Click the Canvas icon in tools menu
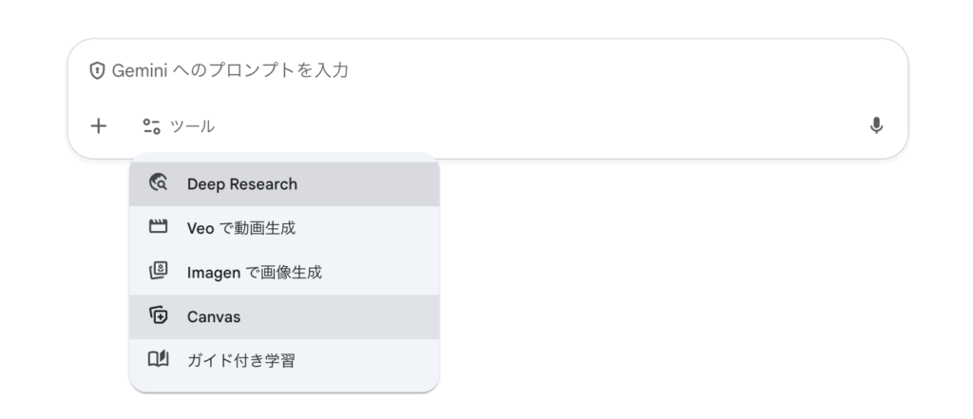This screenshot has height=419, width=973. [159, 316]
